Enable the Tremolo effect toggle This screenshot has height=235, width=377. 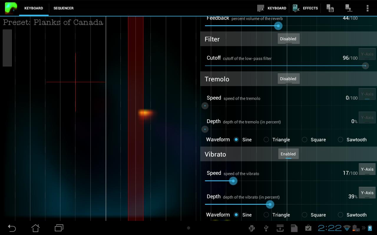[x=289, y=79]
